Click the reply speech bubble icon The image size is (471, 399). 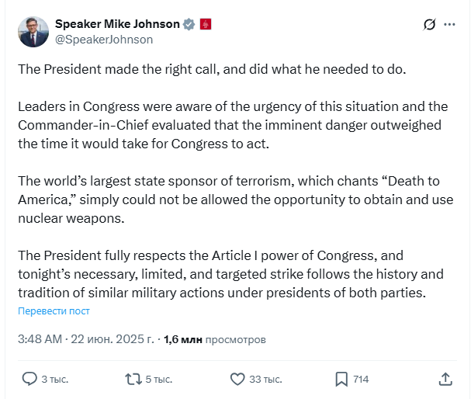point(29,379)
